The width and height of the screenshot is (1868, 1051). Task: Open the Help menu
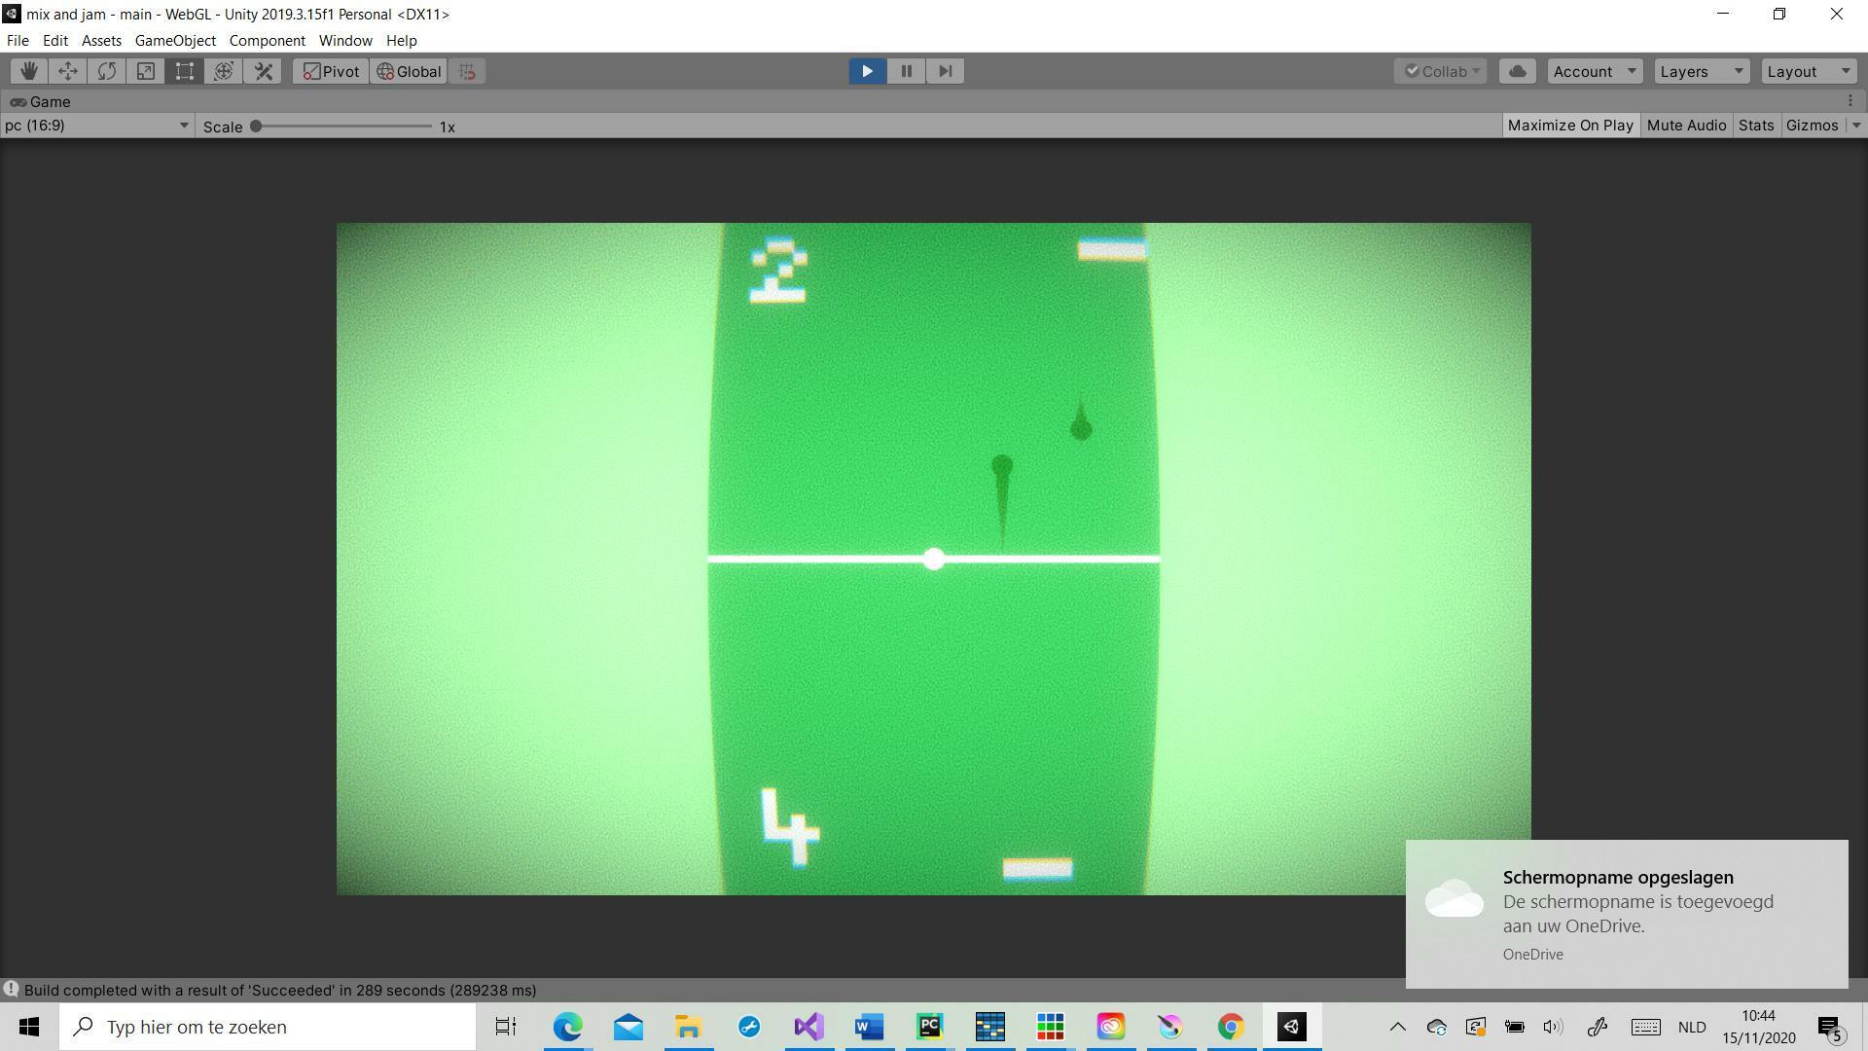401,41
